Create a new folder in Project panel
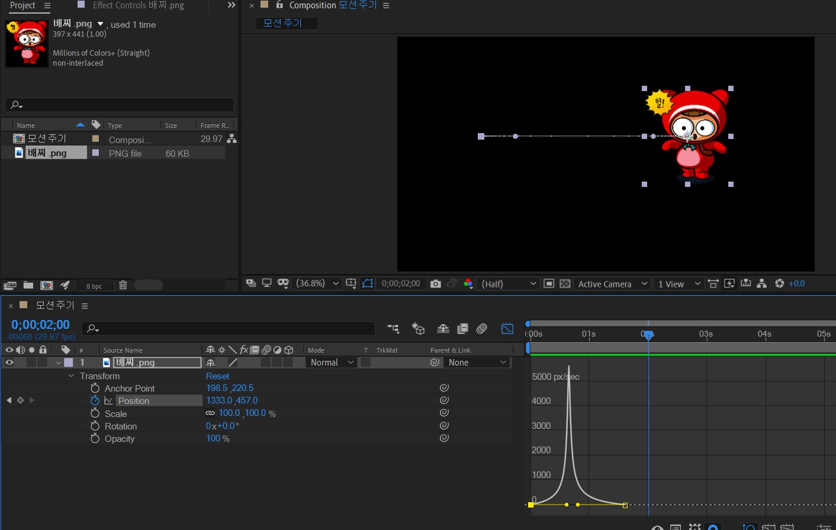Viewport: 836px width, 530px height. pos(28,285)
